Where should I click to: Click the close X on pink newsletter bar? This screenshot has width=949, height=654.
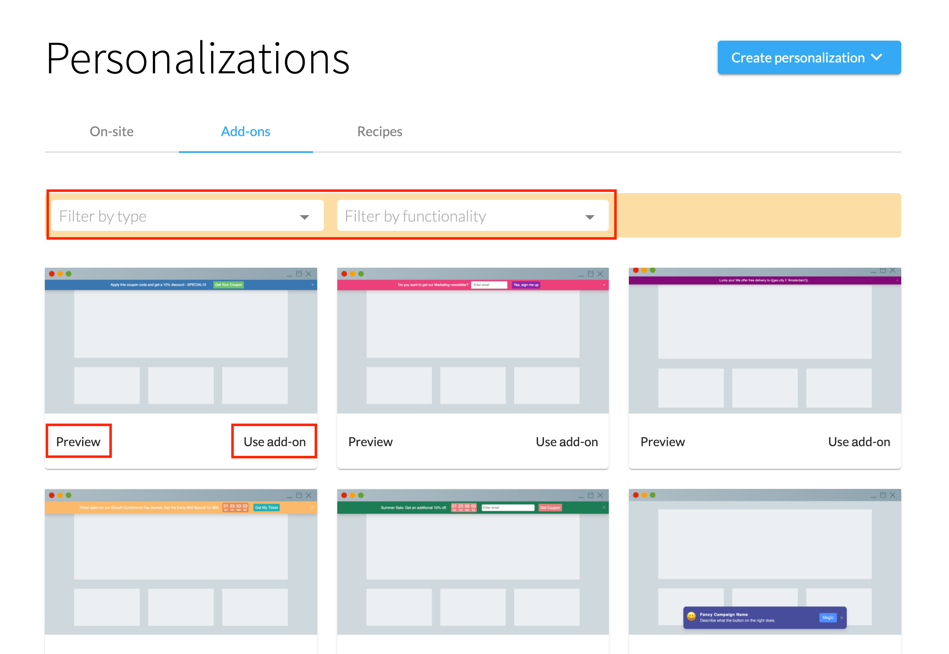(604, 285)
